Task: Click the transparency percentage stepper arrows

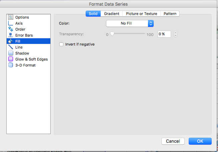Action: tap(175, 34)
